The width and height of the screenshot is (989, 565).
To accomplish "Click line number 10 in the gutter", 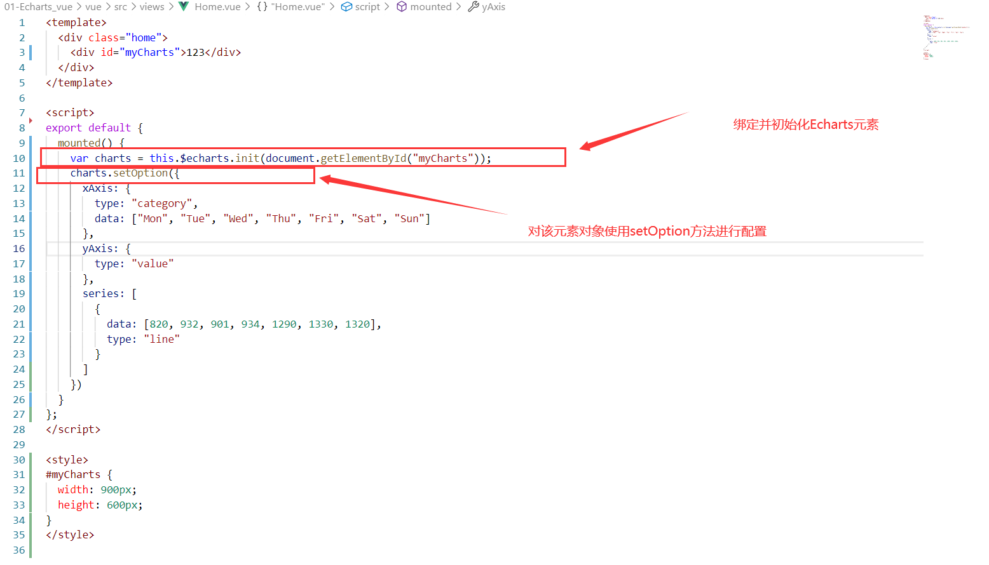I will [x=19, y=158].
